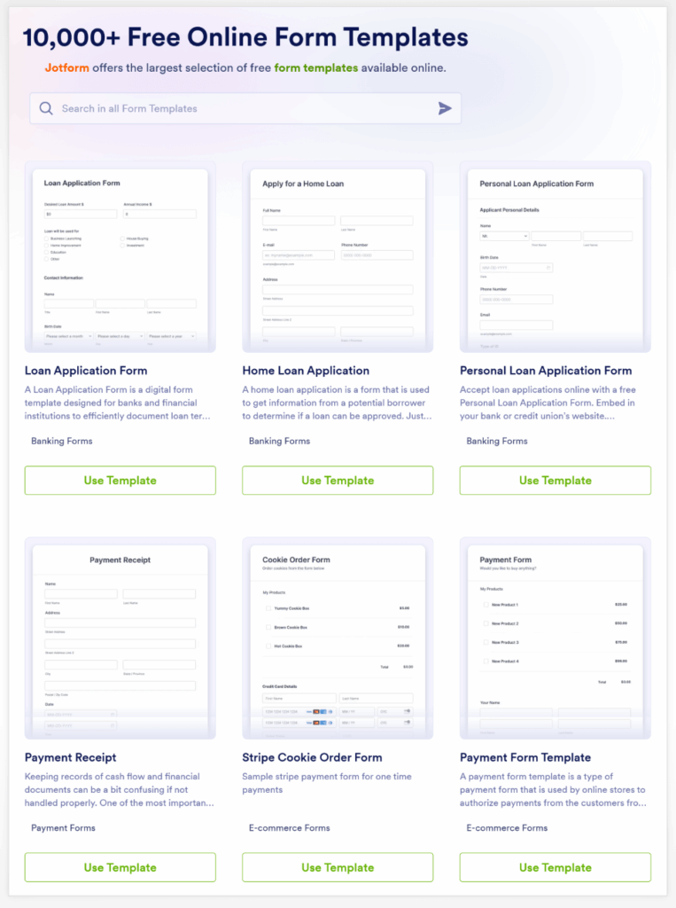The height and width of the screenshot is (908, 676).
Task: Open the Jotform link in subtitle
Action: pos(67,67)
